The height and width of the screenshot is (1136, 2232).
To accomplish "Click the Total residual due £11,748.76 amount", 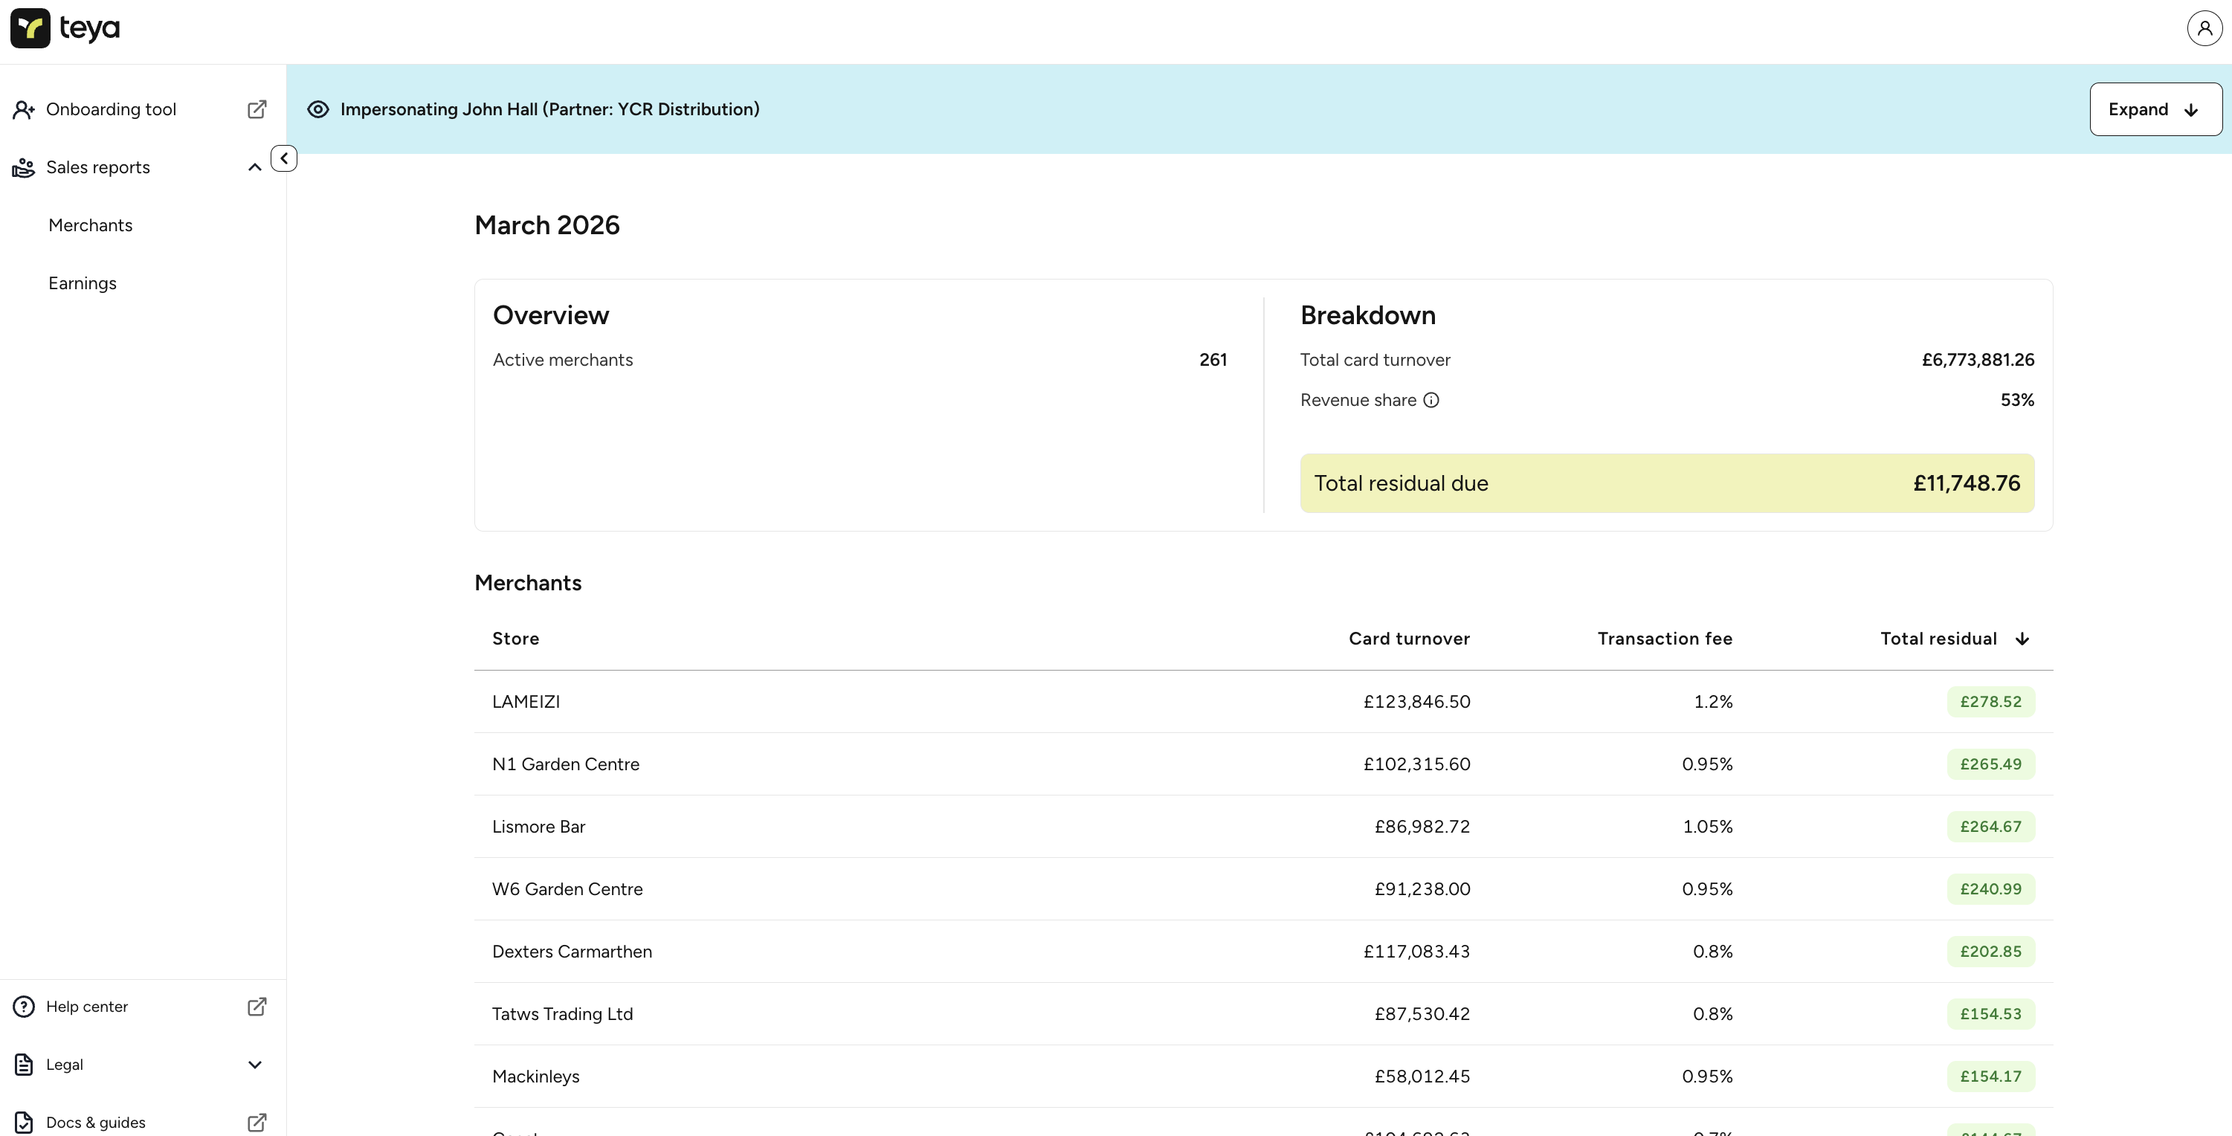I will click(1966, 483).
